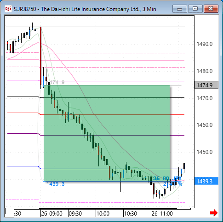
Task: Click the 1439.3 label below green rectangle
Action: pyautogui.click(x=56, y=184)
